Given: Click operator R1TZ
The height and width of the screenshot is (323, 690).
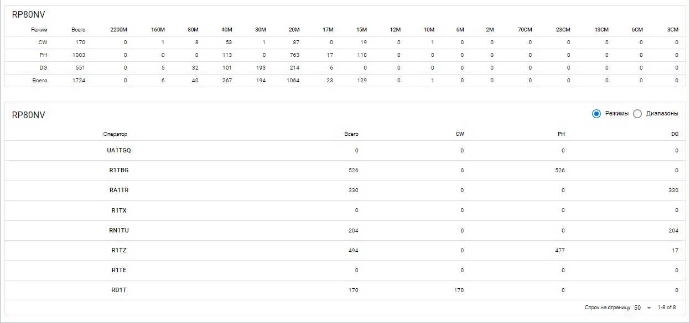Looking at the screenshot, I should [119, 251].
